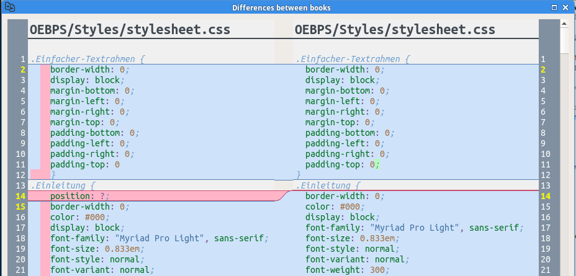Screen dimensions: 576x276
Task: Click left line number 15
Action: point(20,207)
